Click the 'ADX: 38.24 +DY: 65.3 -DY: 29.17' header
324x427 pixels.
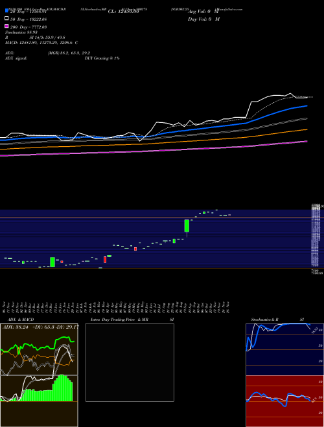point(41,327)
